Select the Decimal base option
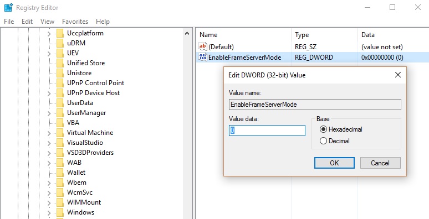 (x=335, y=141)
